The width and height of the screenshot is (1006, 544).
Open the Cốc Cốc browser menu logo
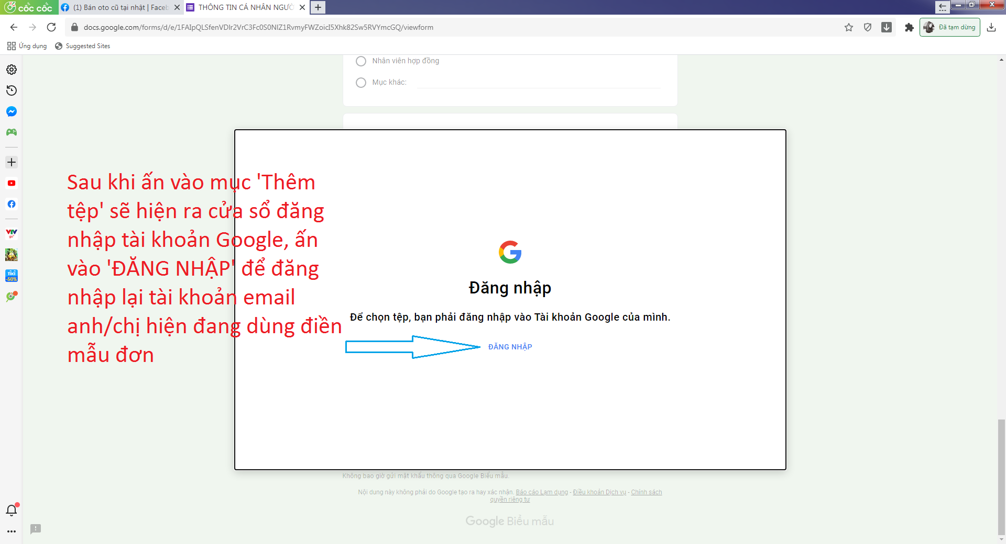click(29, 7)
